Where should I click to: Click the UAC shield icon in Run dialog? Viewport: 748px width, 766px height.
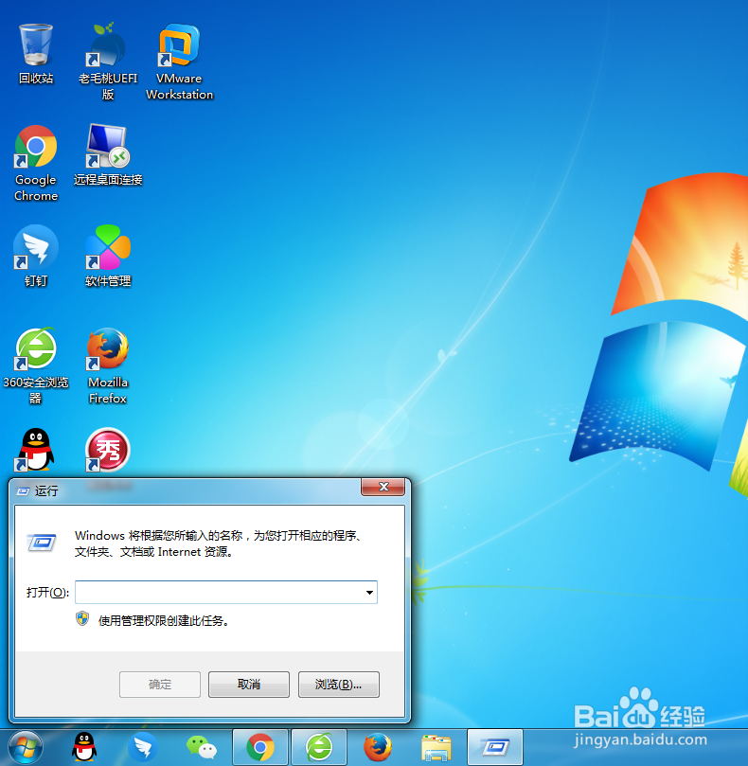pos(82,619)
